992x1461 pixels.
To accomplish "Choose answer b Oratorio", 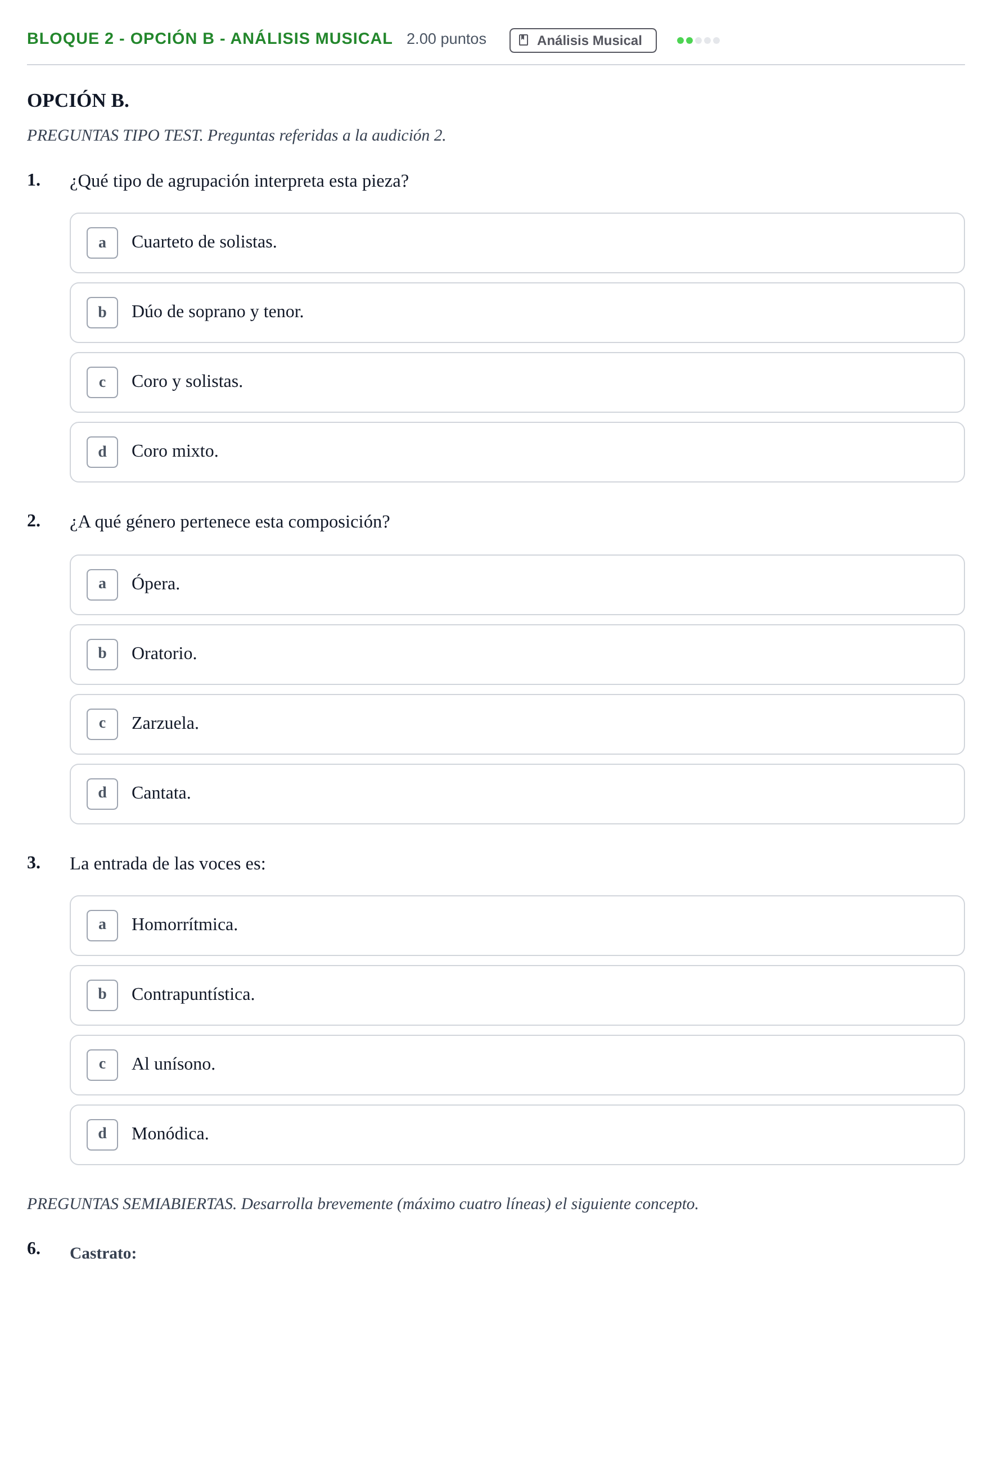I will point(517,655).
